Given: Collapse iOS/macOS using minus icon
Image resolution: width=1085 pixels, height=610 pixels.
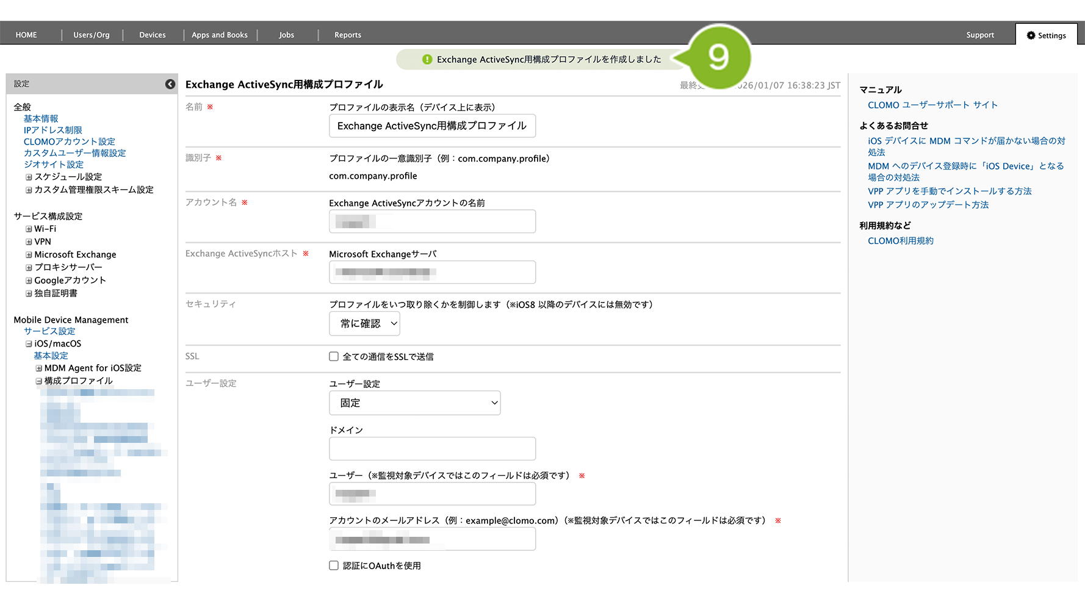Looking at the screenshot, I should pos(29,344).
